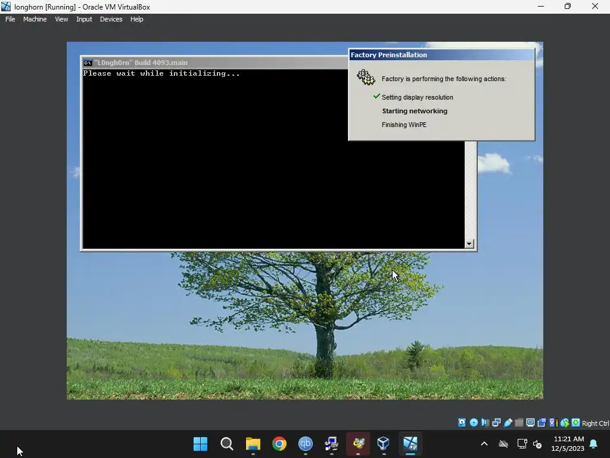Image resolution: width=610 pixels, height=458 pixels.
Task: Click the network adapters indicator
Action: click(x=496, y=423)
